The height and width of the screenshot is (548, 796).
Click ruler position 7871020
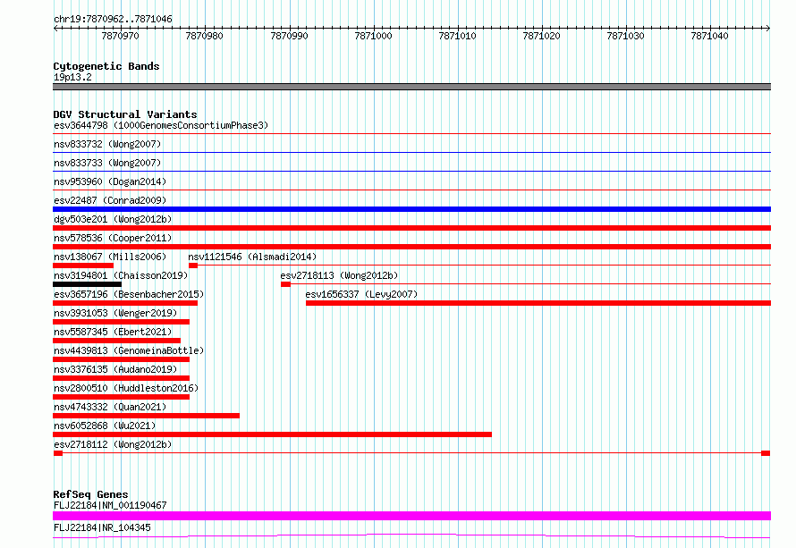tap(541, 36)
